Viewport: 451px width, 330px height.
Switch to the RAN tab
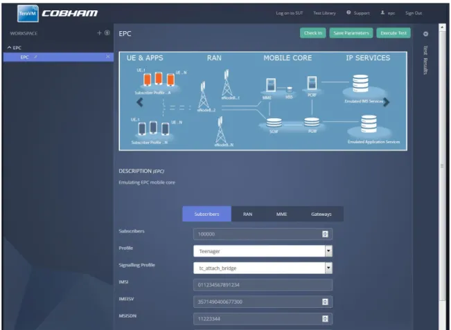pos(247,214)
